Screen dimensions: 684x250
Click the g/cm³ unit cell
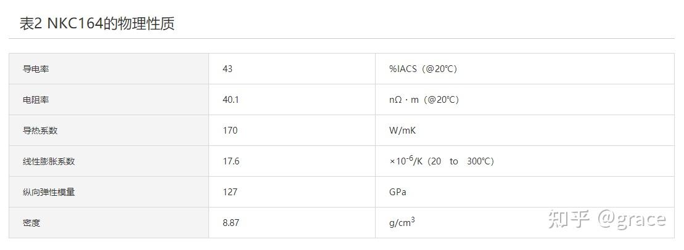point(402,222)
